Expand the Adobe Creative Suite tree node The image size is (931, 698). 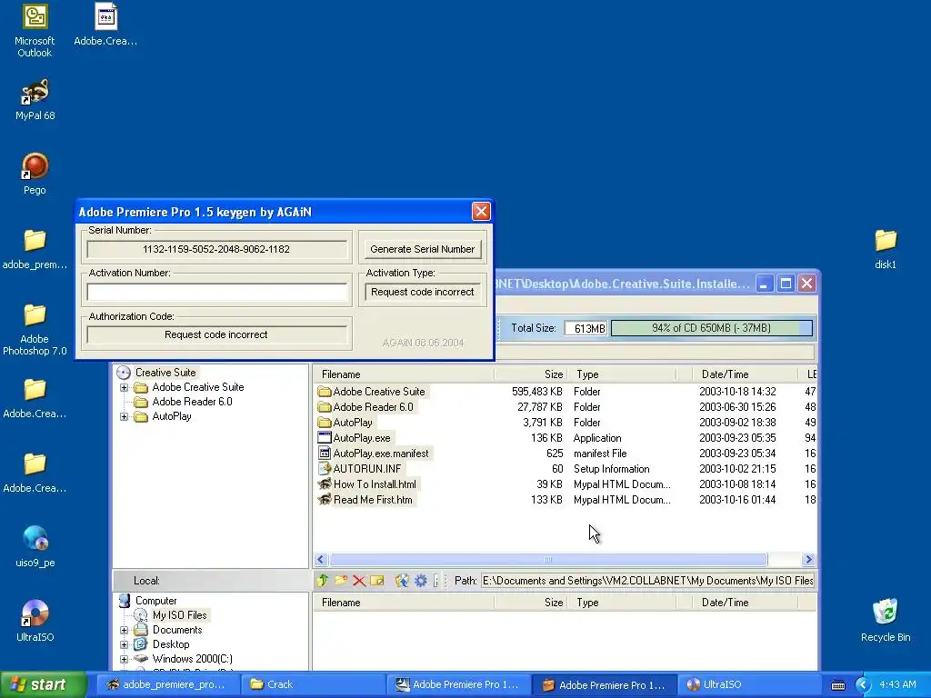coord(124,387)
